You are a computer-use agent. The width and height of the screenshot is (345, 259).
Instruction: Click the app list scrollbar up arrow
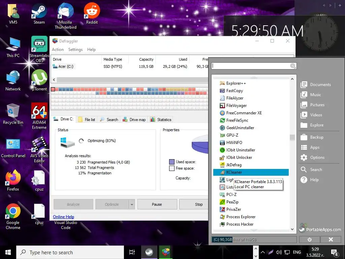(292, 79)
